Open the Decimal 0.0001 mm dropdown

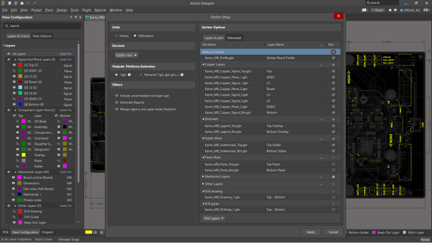point(126,55)
